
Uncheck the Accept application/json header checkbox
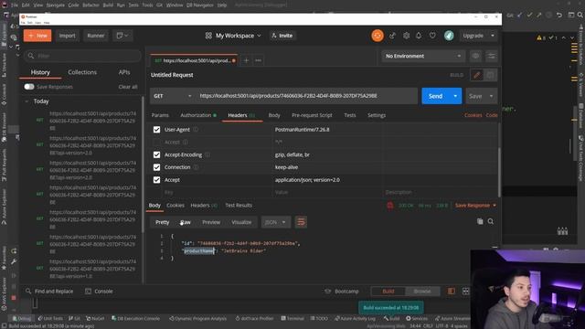click(x=156, y=180)
